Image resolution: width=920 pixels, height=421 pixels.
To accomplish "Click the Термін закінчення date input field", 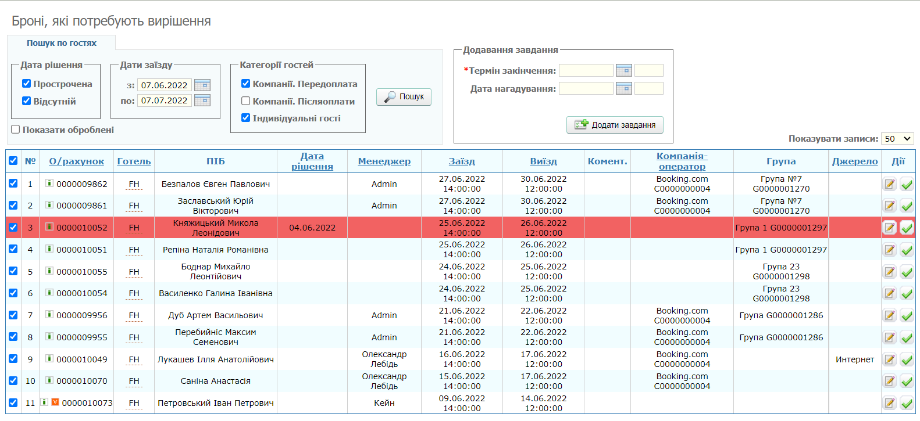I will tap(586, 71).
